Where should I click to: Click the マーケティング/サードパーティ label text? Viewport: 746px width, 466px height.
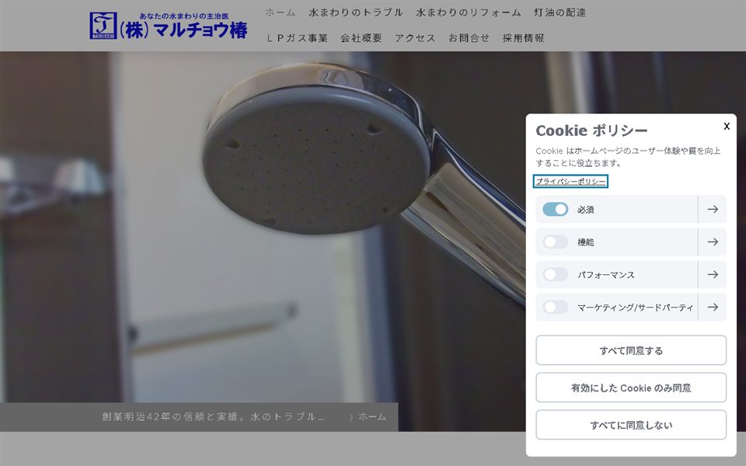click(635, 308)
